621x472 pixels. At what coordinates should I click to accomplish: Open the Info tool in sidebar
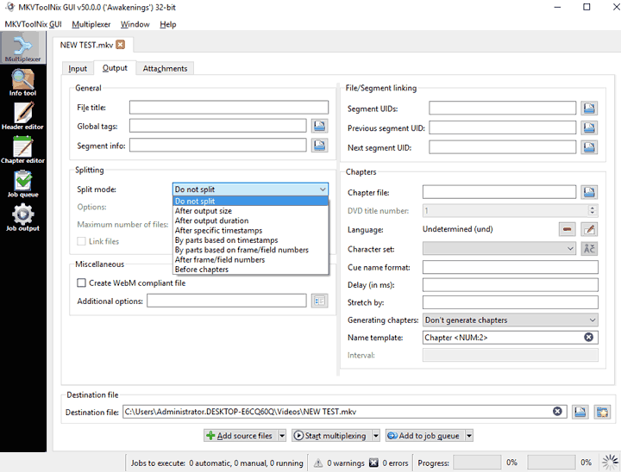[x=22, y=82]
